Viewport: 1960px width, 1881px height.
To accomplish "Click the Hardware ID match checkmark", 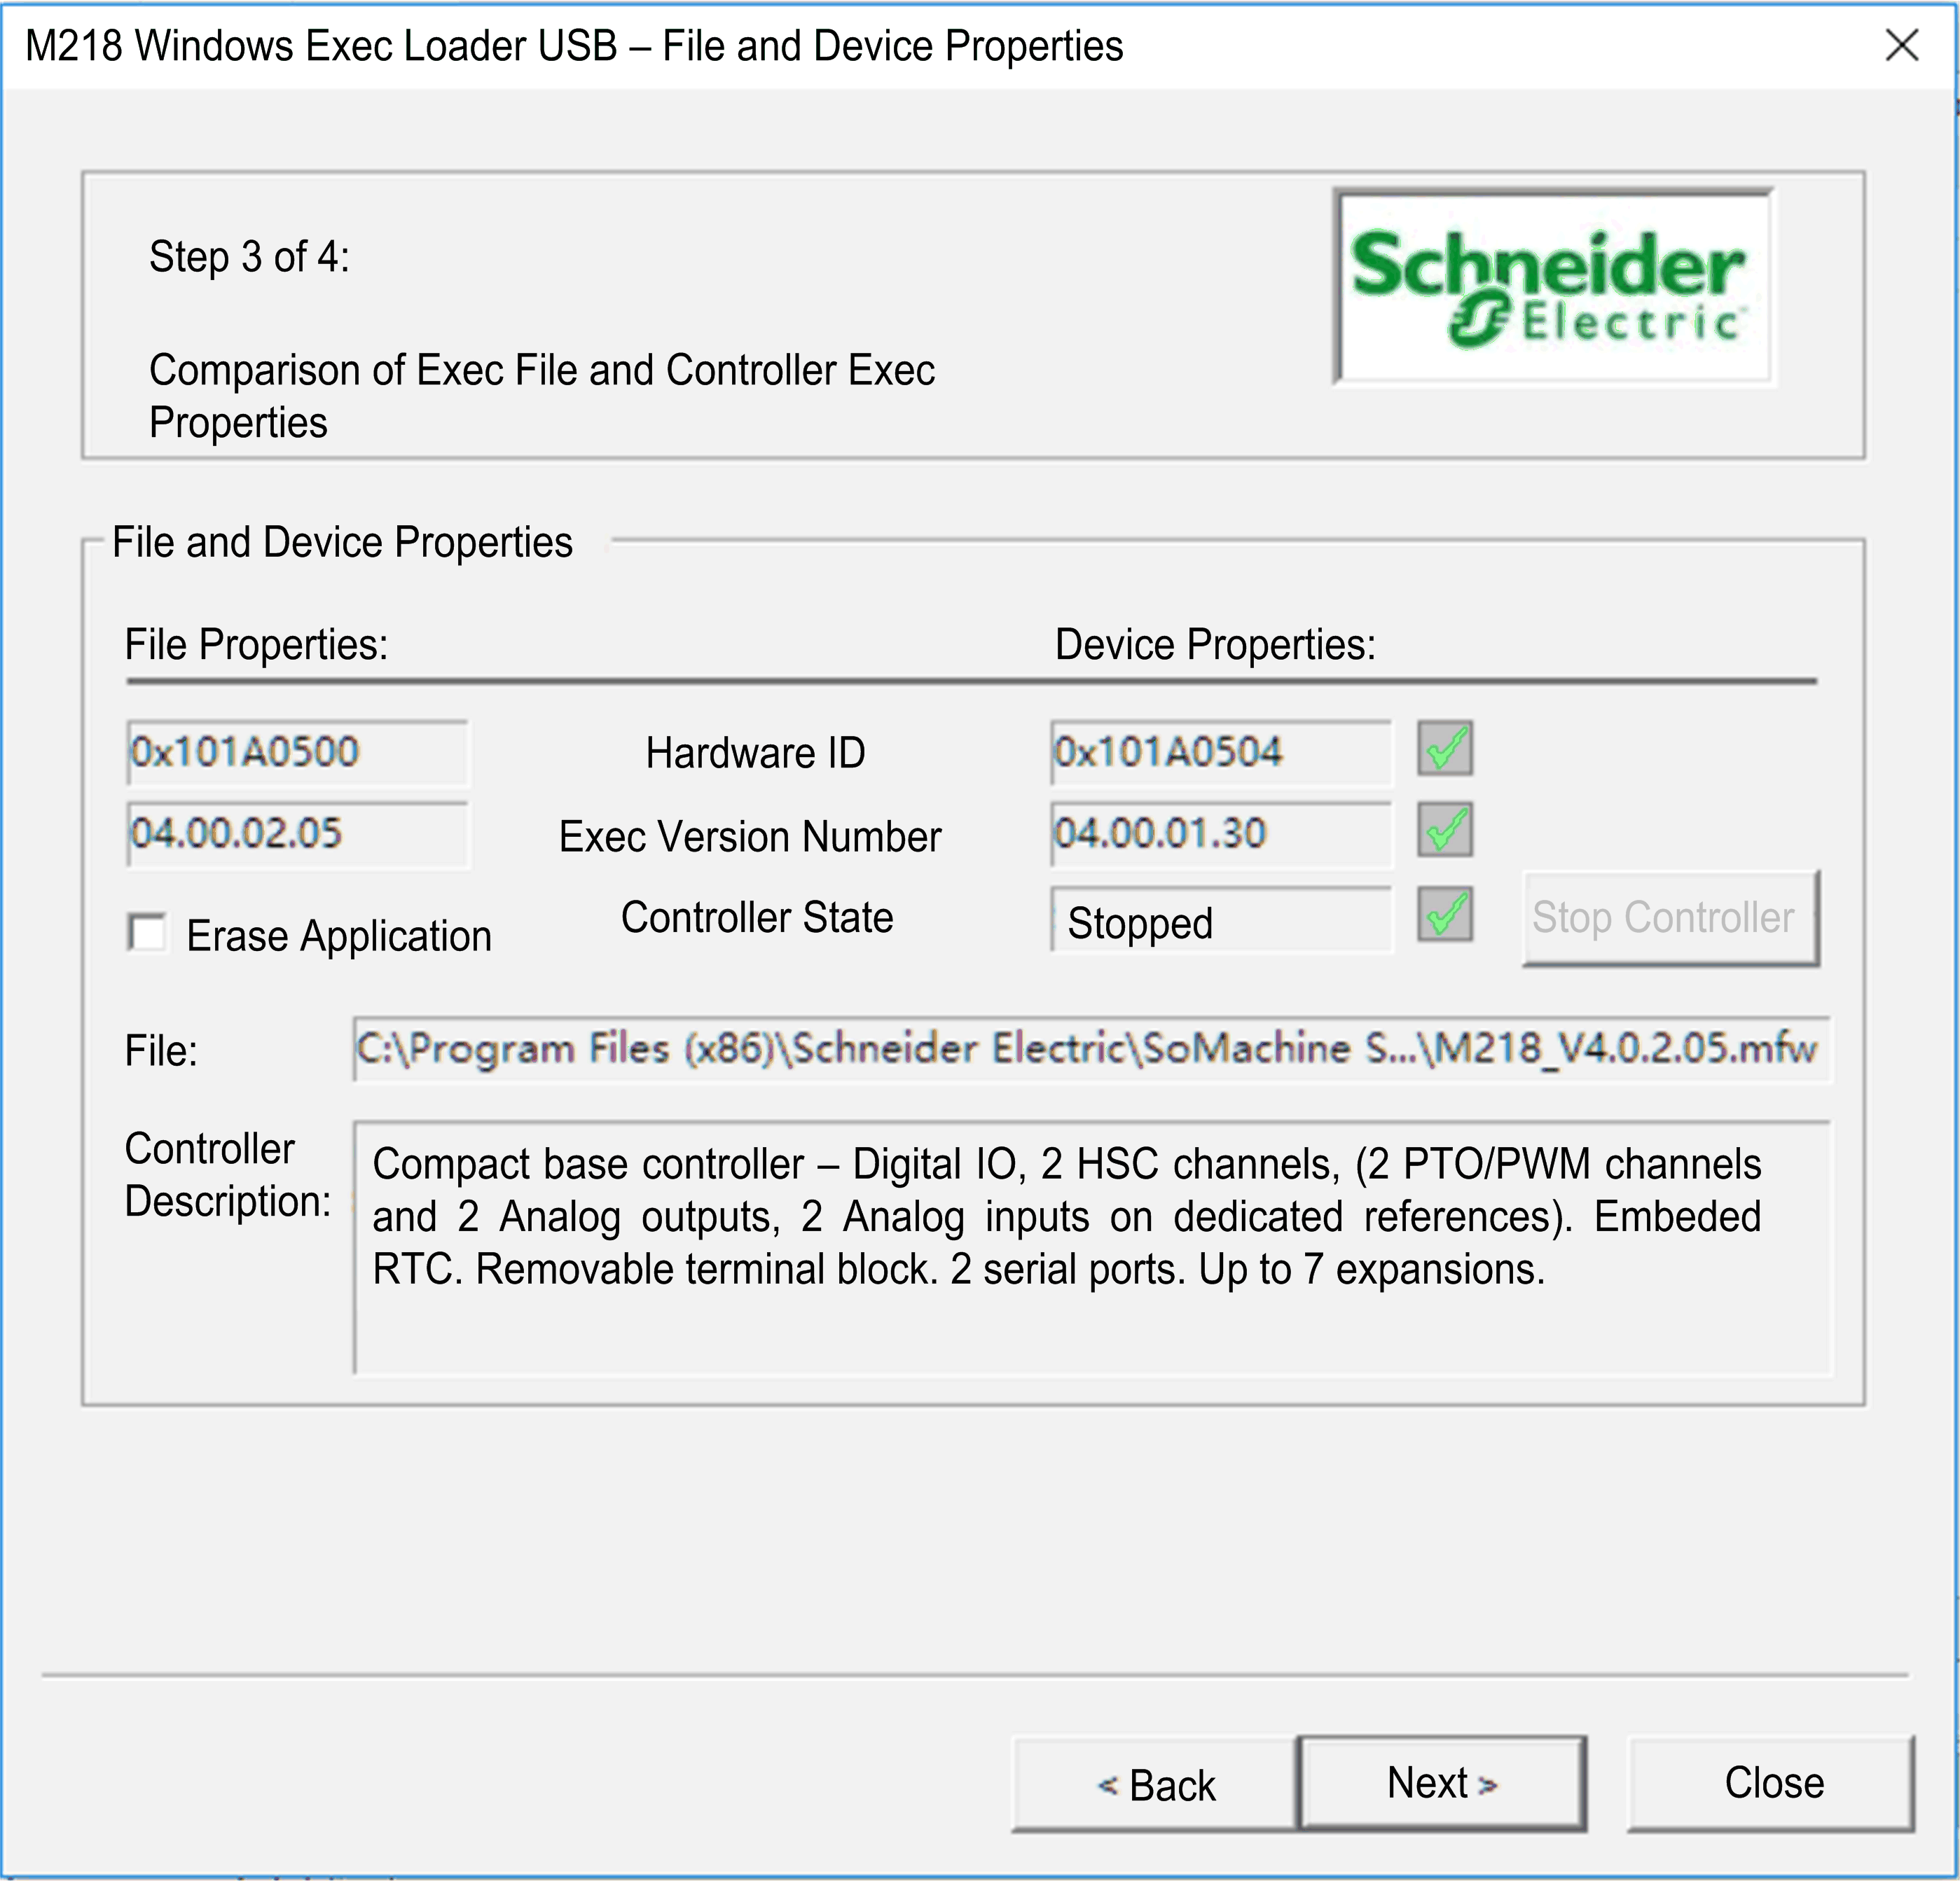I will [1445, 748].
